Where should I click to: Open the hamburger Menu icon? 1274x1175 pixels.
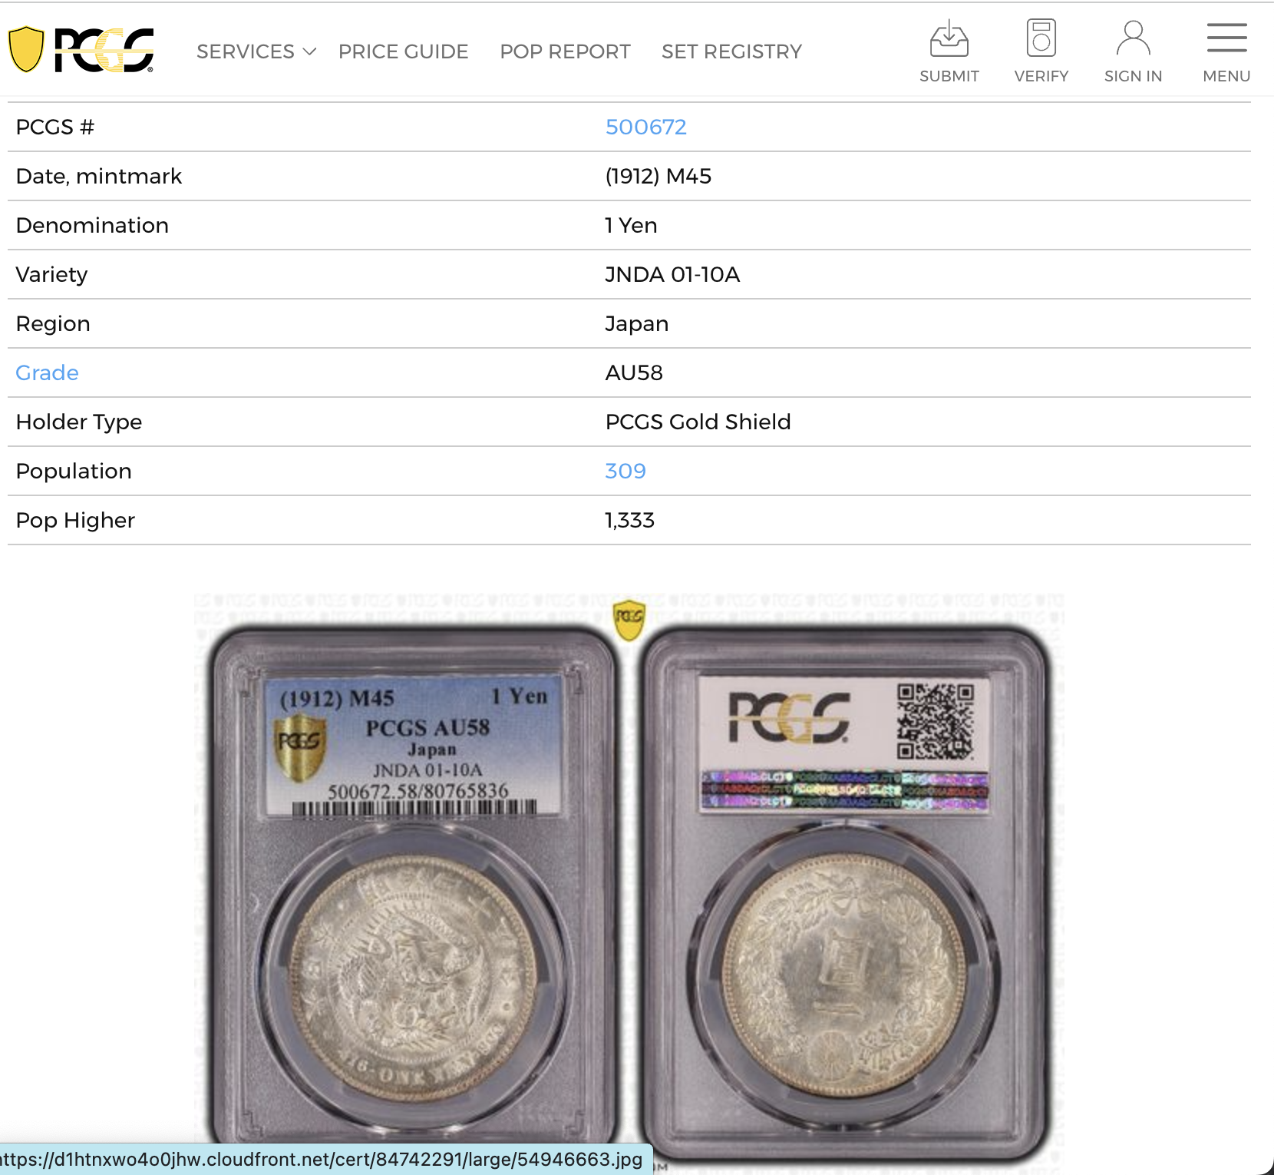pyautogui.click(x=1226, y=38)
